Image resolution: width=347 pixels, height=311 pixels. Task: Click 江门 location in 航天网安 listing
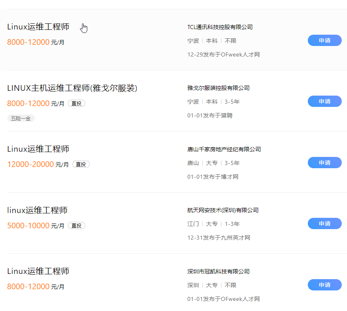pos(193,224)
